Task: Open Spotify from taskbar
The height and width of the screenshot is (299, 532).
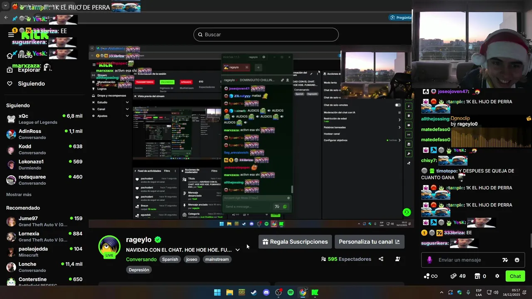Action: [291, 292]
